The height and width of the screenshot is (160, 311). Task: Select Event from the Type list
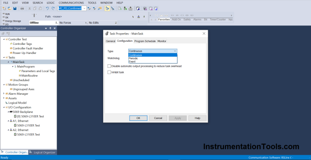click(x=153, y=62)
